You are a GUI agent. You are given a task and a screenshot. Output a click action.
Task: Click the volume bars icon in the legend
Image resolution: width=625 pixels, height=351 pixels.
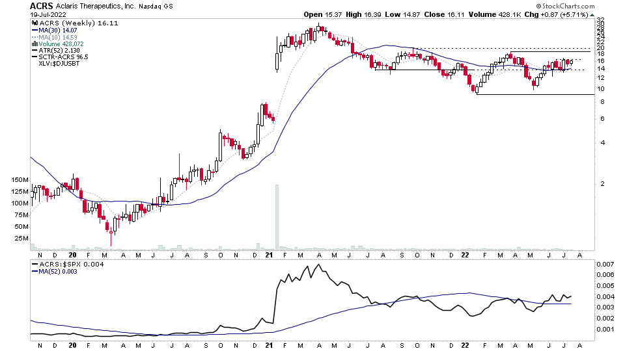(x=35, y=44)
